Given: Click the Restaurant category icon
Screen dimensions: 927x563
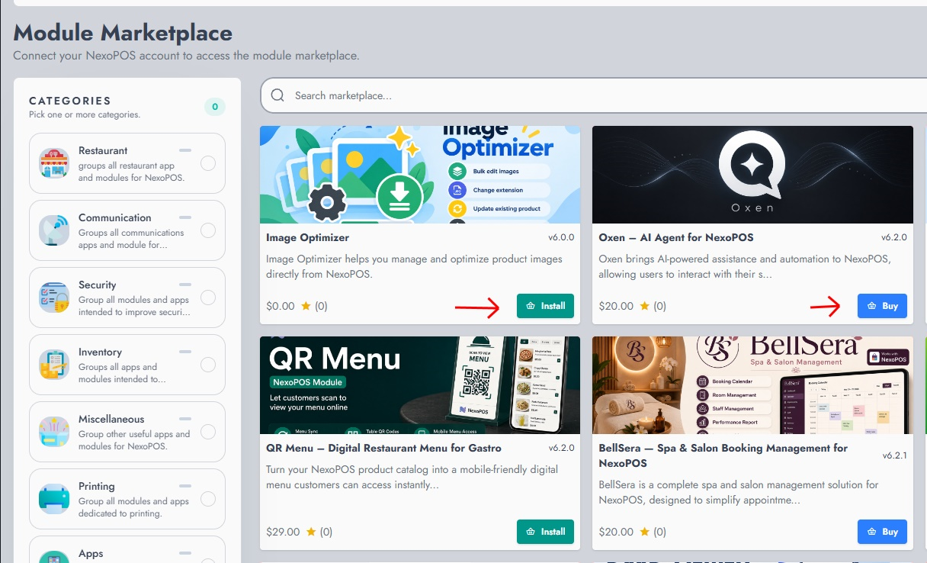Looking at the screenshot, I should pos(54,163).
